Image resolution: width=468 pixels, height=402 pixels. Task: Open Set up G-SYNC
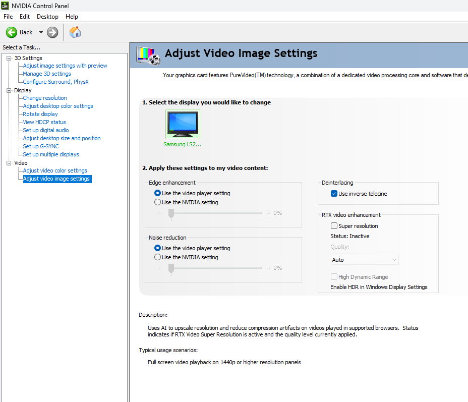click(40, 146)
